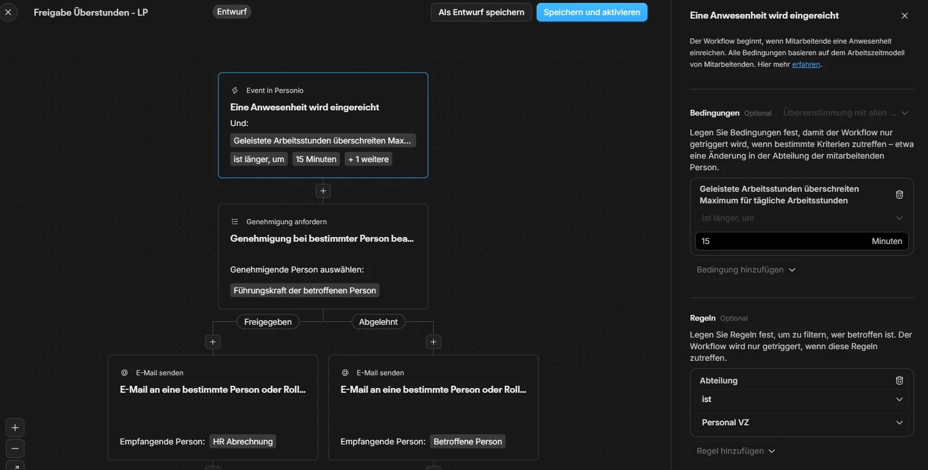This screenshot has height=470, width=928.
Task: Follow the 'erfahren' link
Action: pyautogui.click(x=805, y=64)
